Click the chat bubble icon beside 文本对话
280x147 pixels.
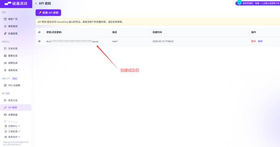coord(5,48)
